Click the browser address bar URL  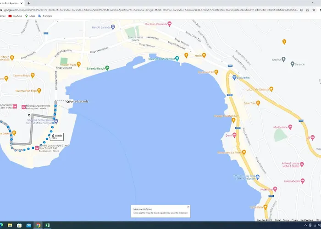point(138,9)
